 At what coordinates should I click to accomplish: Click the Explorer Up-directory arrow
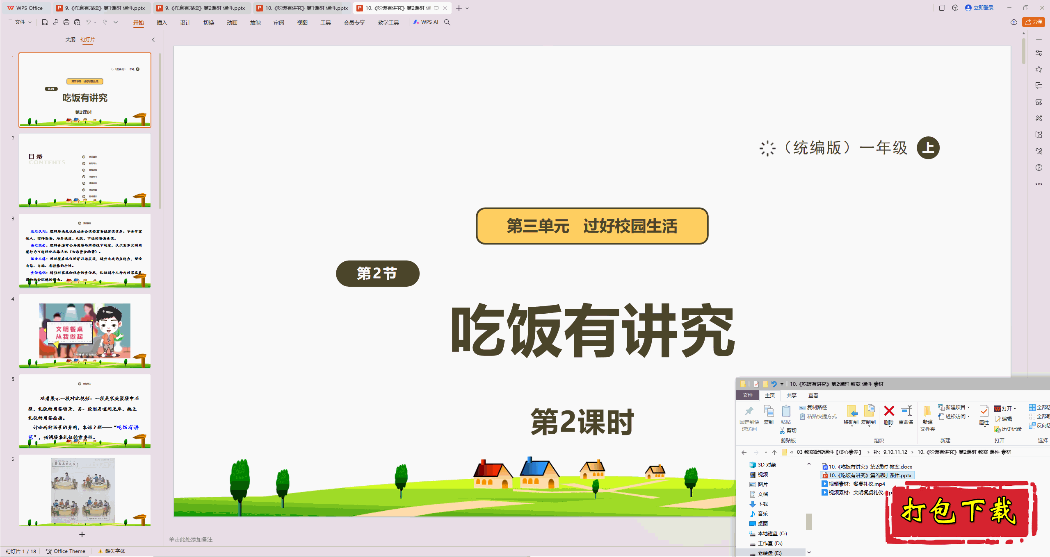click(774, 452)
